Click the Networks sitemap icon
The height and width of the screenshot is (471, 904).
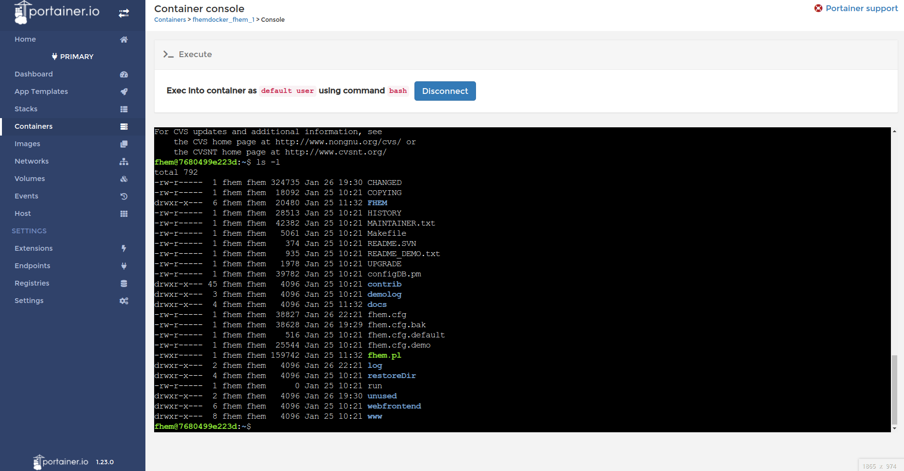[124, 161]
